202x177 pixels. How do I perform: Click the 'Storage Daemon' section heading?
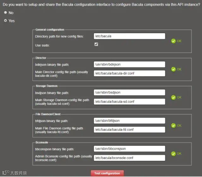point(46,86)
